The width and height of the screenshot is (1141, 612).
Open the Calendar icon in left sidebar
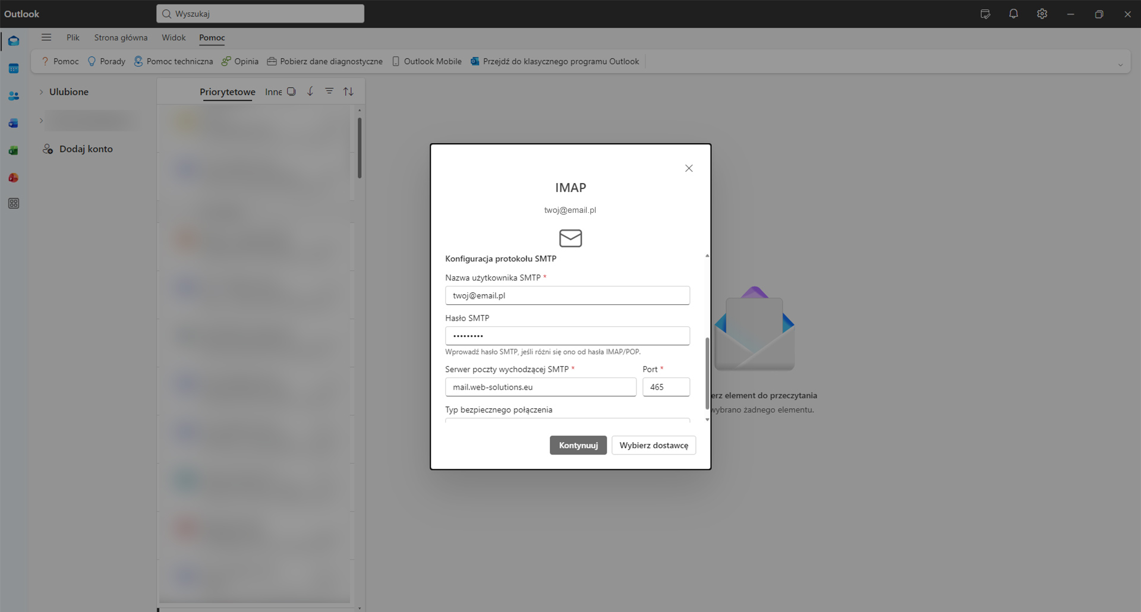tap(14, 69)
